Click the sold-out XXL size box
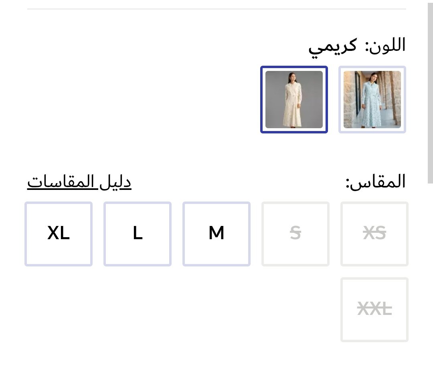 tap(374, 309)
